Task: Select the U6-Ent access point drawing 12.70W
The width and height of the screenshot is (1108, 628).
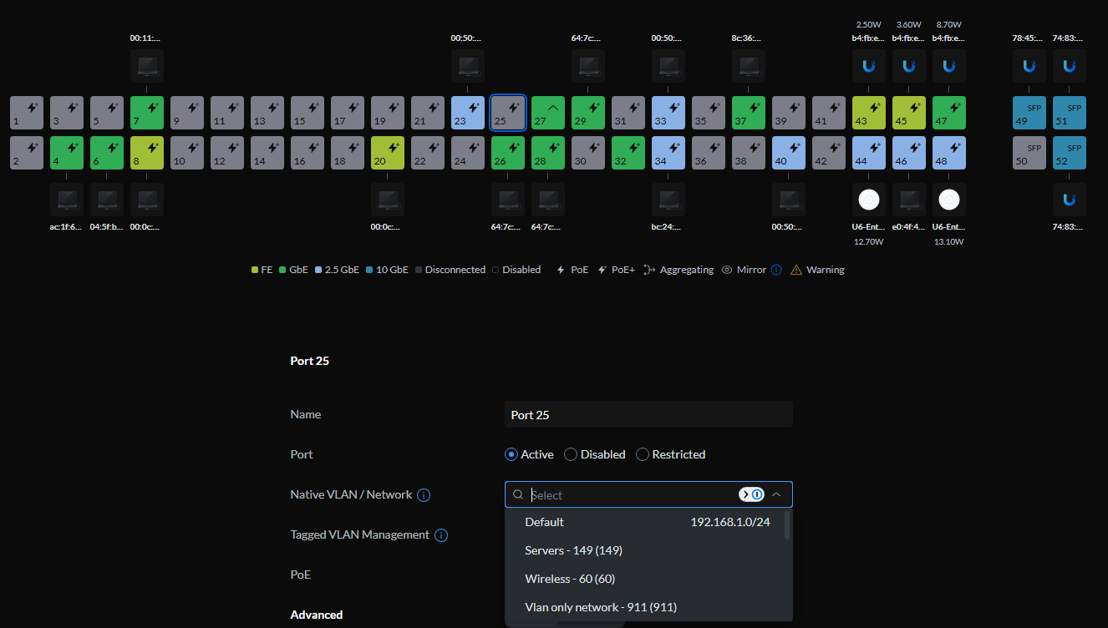Action: click(868, 200)
